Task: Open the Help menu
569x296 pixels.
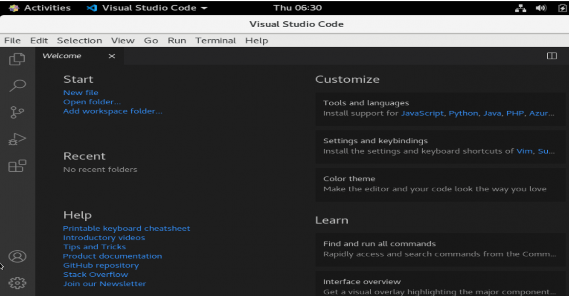Action: tap(256, 41)
